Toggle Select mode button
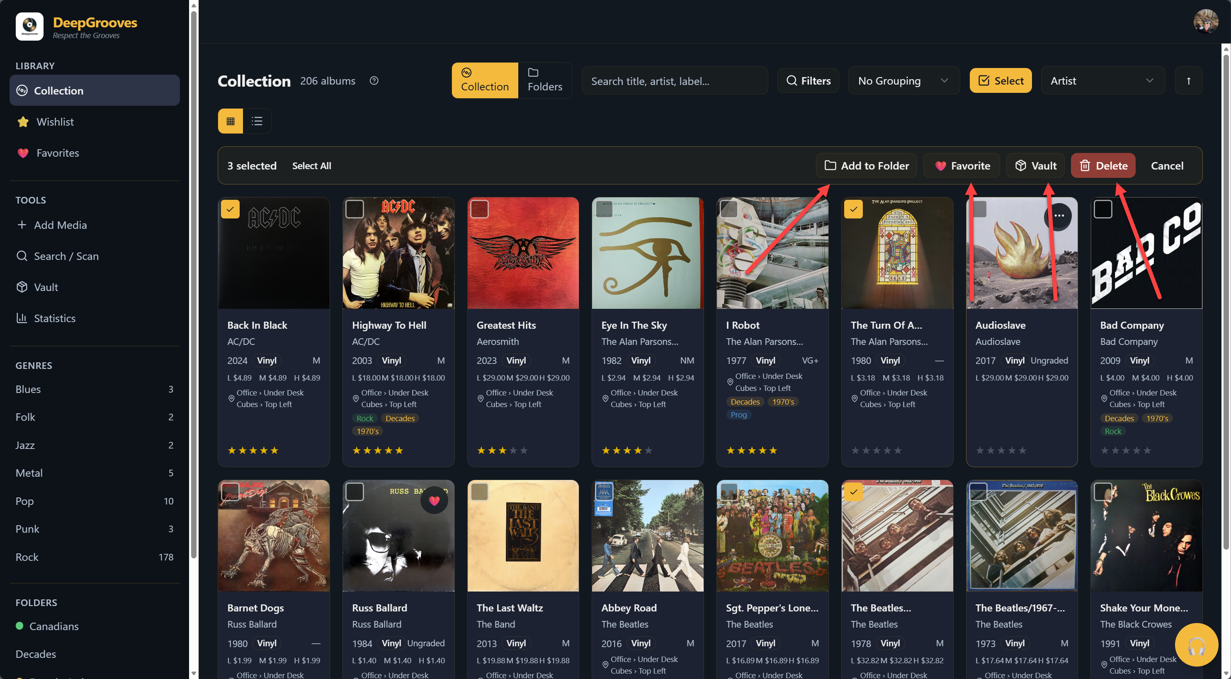 1000,81
